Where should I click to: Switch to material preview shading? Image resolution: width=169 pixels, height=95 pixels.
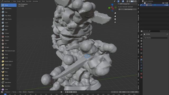134,1
